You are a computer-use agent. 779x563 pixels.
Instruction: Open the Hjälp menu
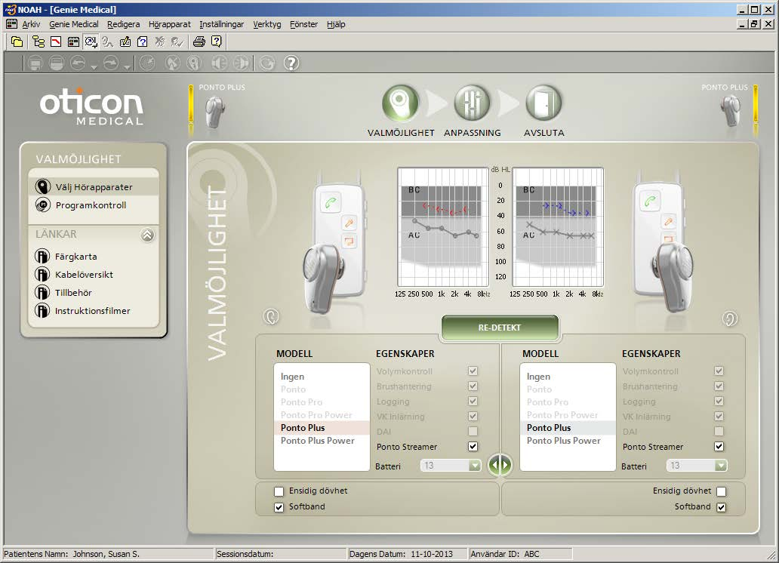click(x=336, y=24)
